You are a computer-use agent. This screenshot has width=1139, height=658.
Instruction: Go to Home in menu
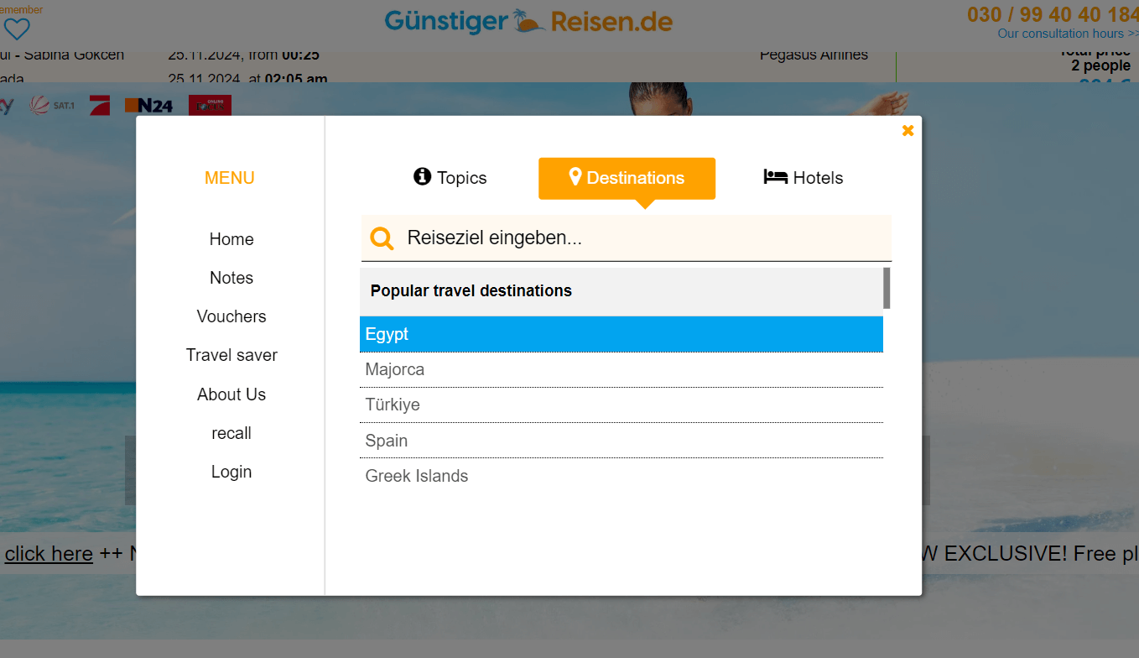click(231, 239)
